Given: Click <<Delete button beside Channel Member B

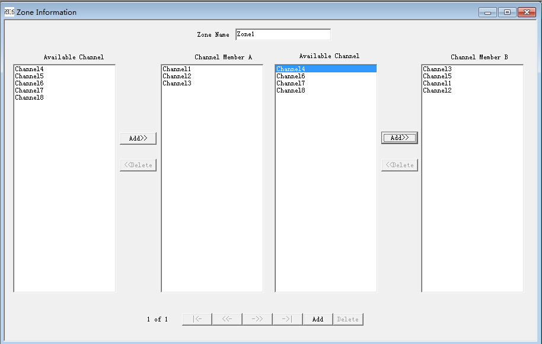Looking at the screenshot, I should coord(400,165).
